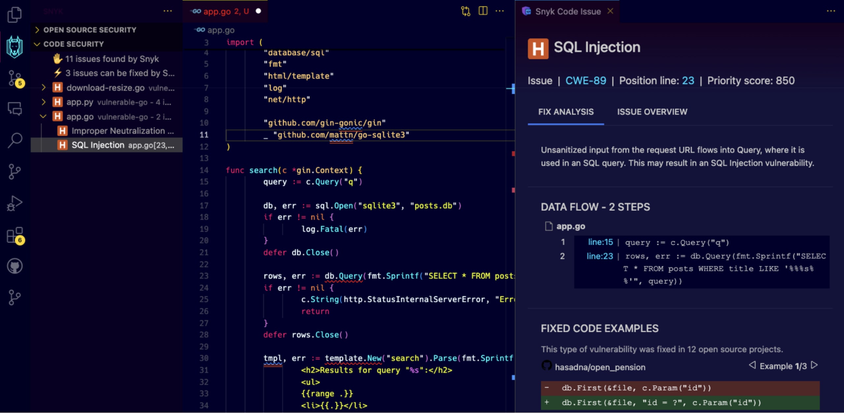
Task: Open Snyk Code Issue panel more actions
Action: pyautogui.click(x=831, y=11)
